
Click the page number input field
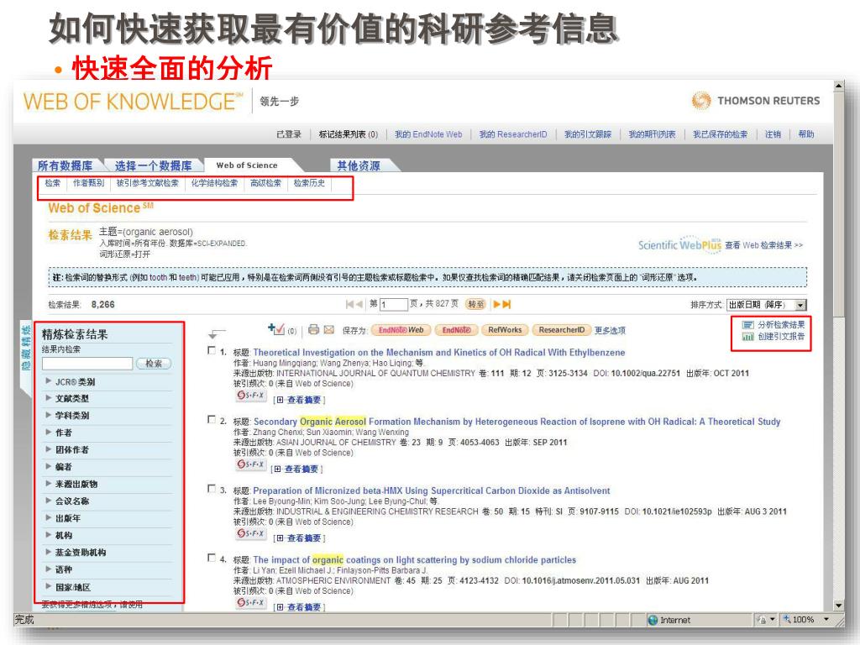394,304
